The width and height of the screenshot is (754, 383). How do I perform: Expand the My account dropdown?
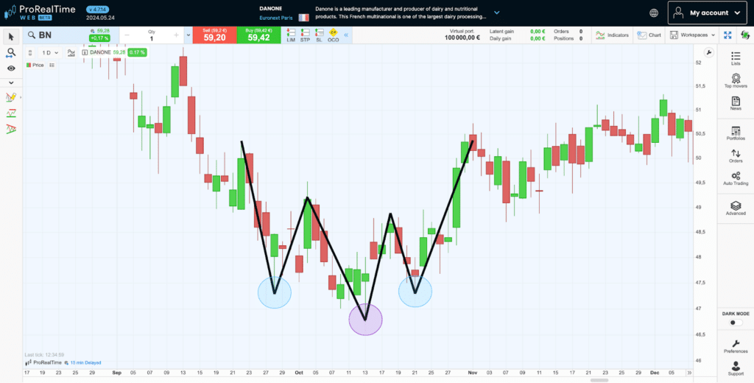click(708, 13)
